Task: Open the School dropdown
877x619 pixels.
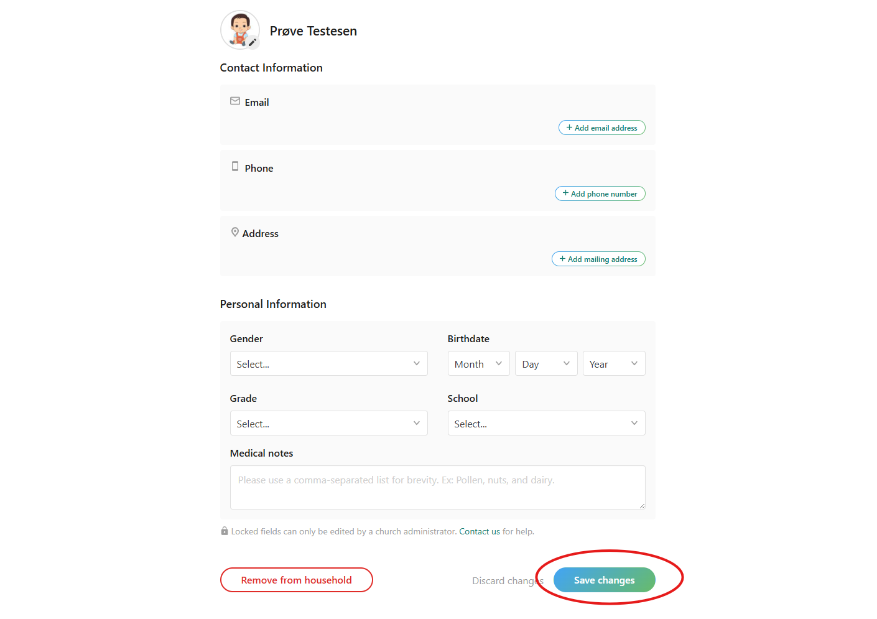Action: point(546,424)
